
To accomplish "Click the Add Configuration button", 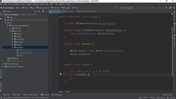I will click(128, 8).
